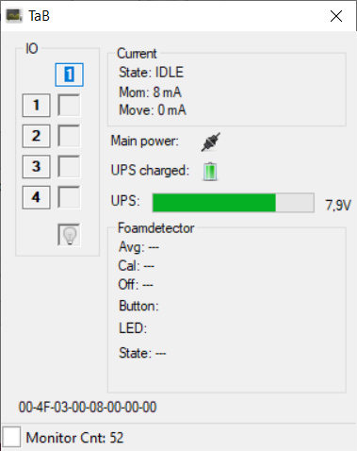This screenshot has width=357, height=451.
Task: Select the highlighted IO number 1 box
Action: coord(70,75)
